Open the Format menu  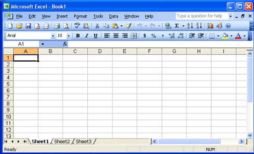click(x=80, y=16)
